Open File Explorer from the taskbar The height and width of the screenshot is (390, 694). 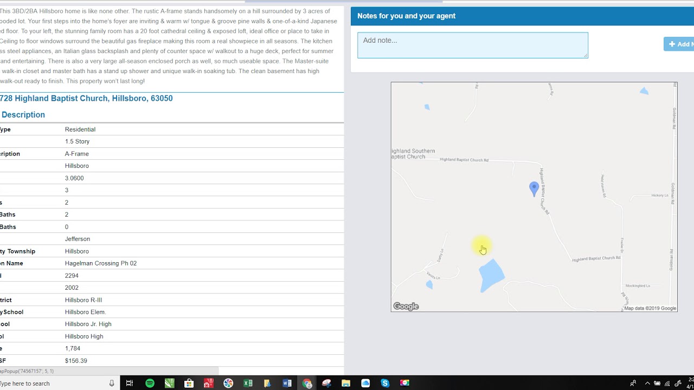pos(346,383)
